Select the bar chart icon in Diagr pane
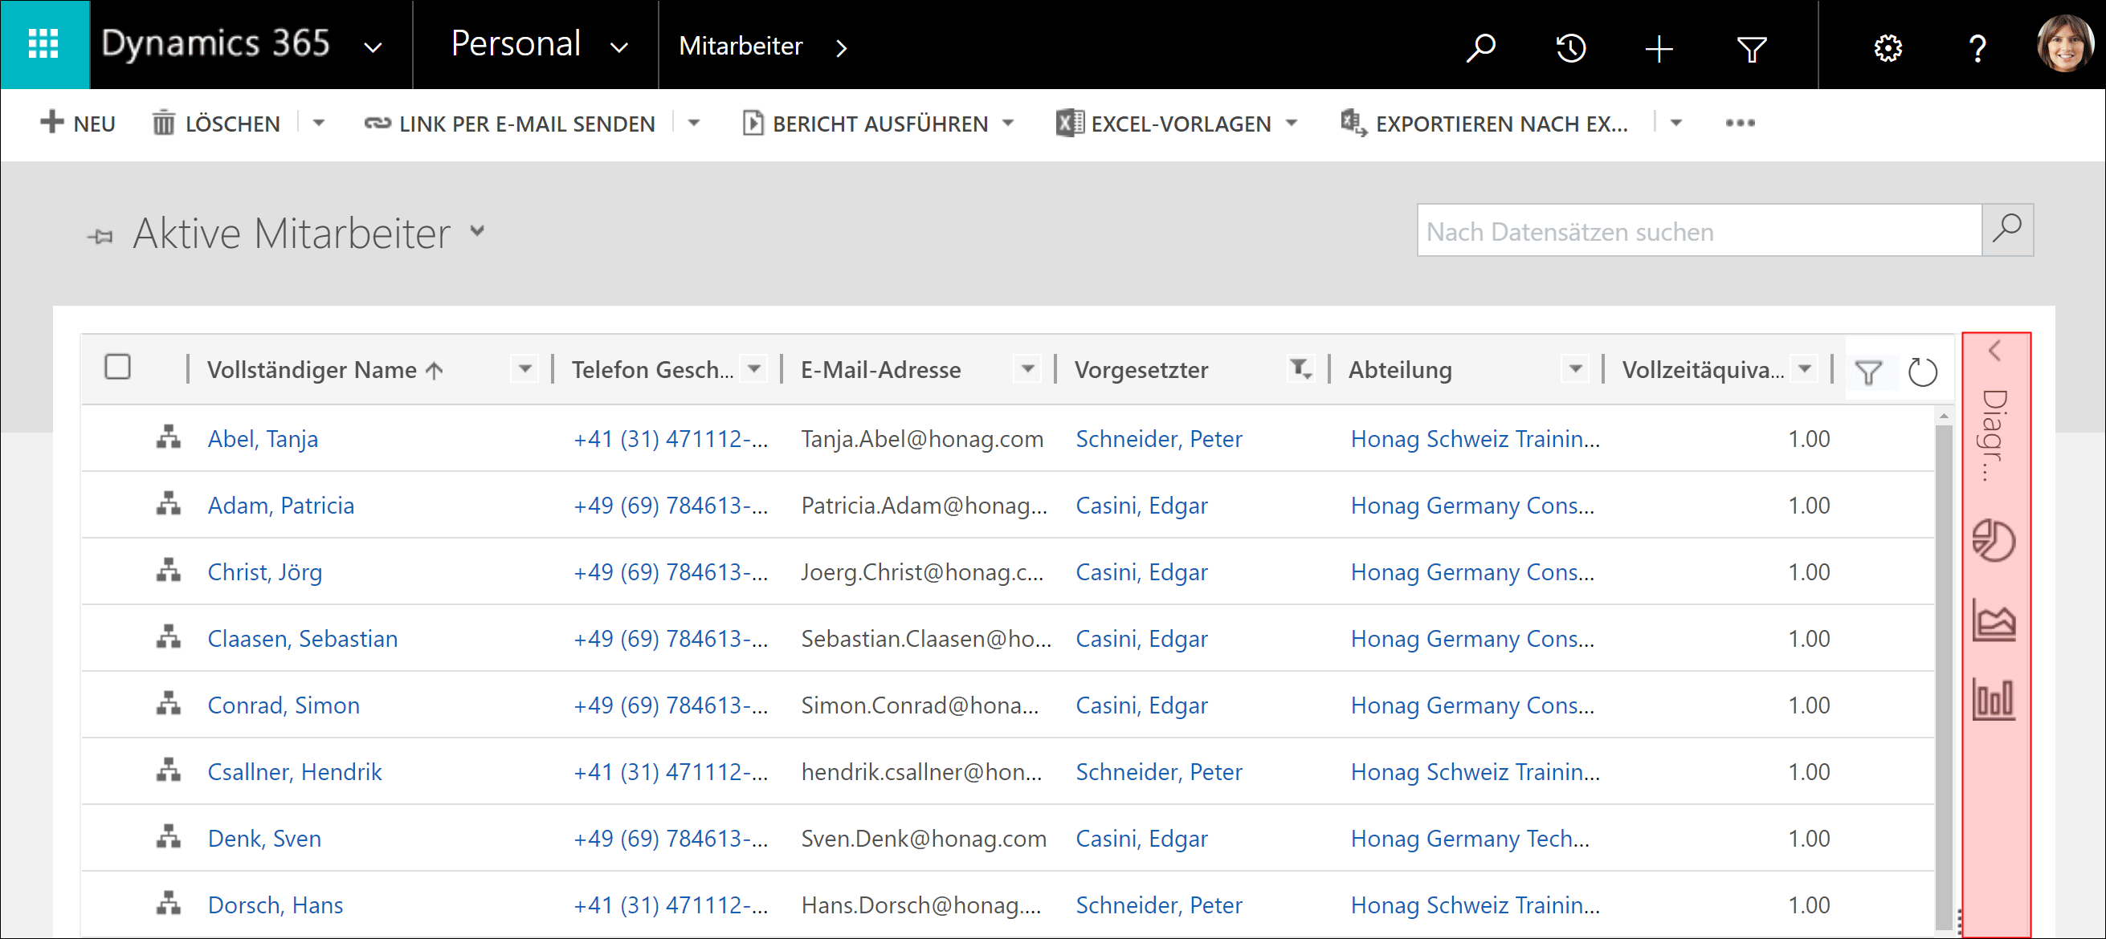2106x939 pixels. pyautogui.click(x=1994, y=699)
